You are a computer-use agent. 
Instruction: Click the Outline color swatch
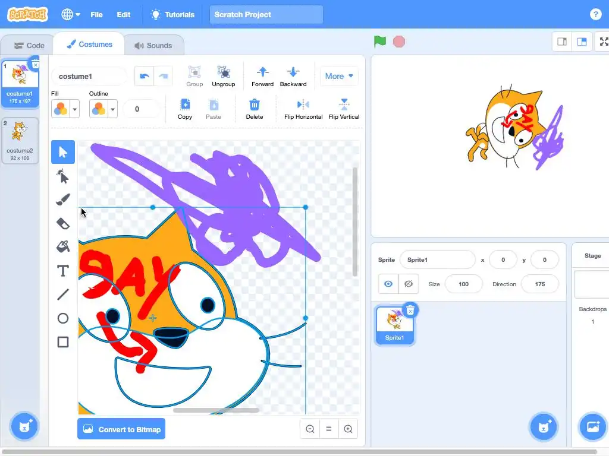click(x=99, y=109)
